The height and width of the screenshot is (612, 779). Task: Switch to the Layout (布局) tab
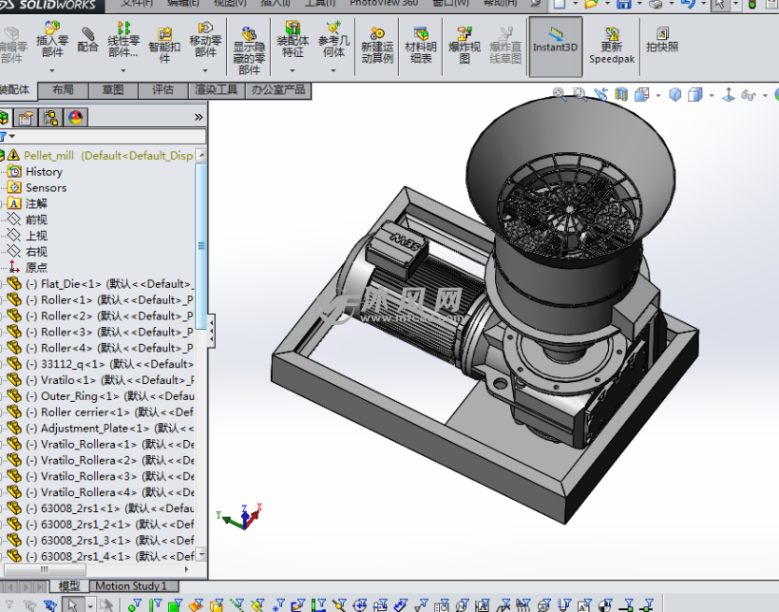click(x=63, y=89)
